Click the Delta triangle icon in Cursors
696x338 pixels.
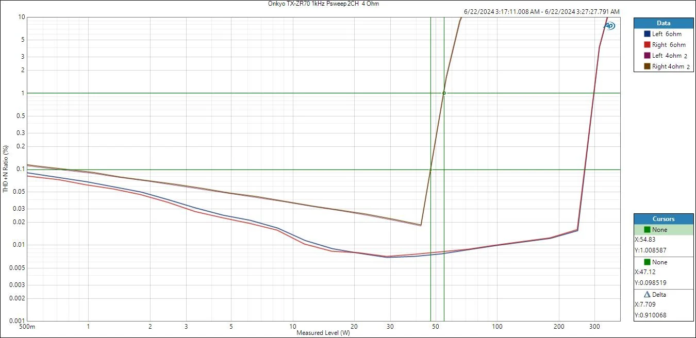pyautogui.click(x=648, y=295)
